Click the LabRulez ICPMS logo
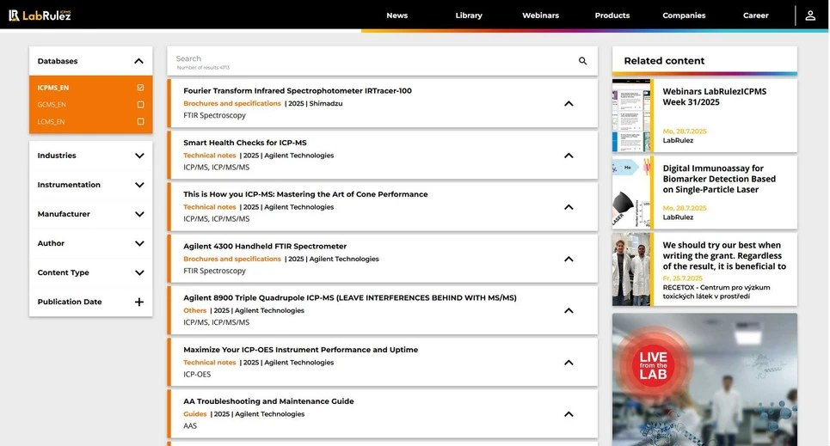 pos(40,15)
